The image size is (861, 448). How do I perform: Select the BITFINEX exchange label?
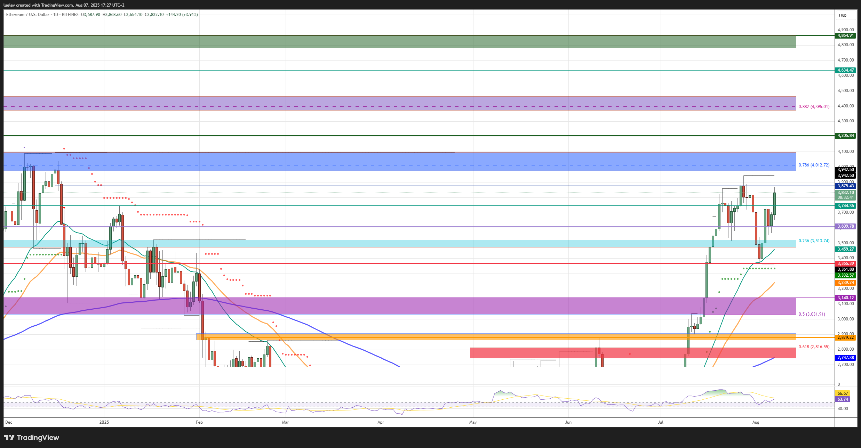click(70, 15)
